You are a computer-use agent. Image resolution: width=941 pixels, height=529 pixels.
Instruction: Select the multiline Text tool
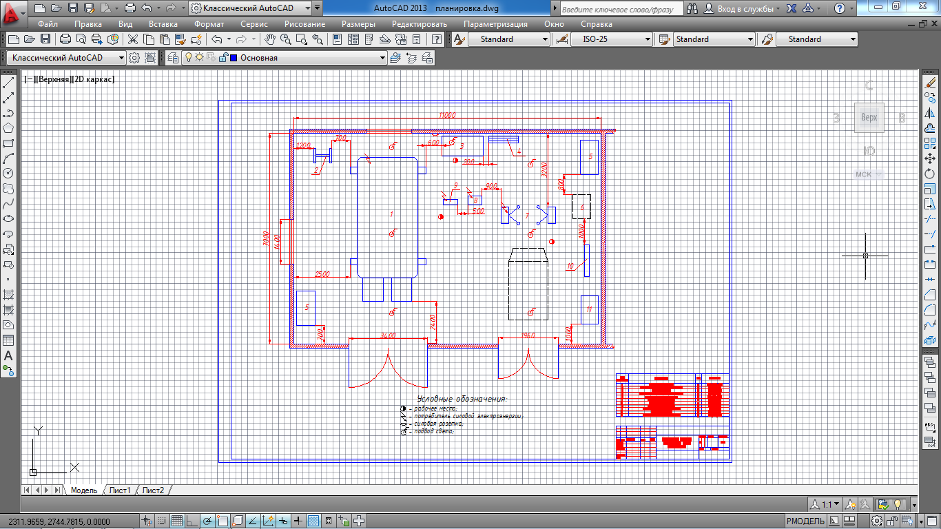point(9,356)
